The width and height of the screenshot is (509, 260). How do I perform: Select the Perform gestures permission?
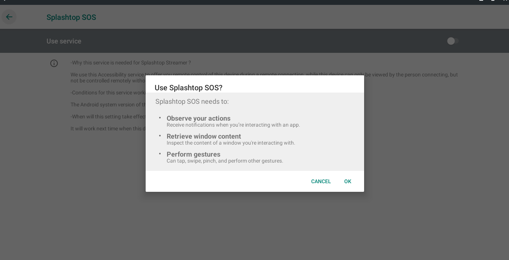193,154
